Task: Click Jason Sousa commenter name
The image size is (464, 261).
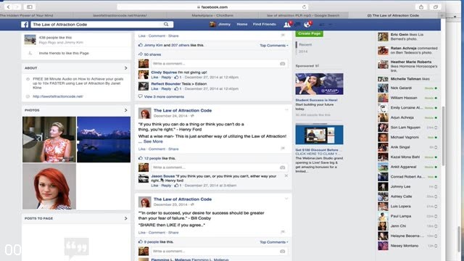Action: (162, 176)
